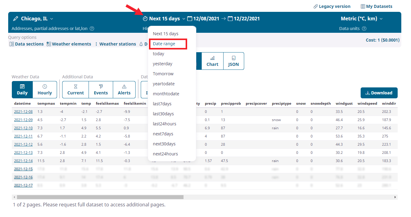Expand the Metric units dropdown

pos(381,19)
